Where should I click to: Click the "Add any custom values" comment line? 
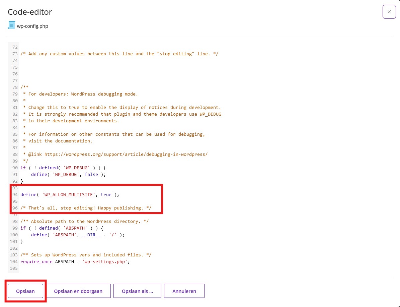coord(119,54)
